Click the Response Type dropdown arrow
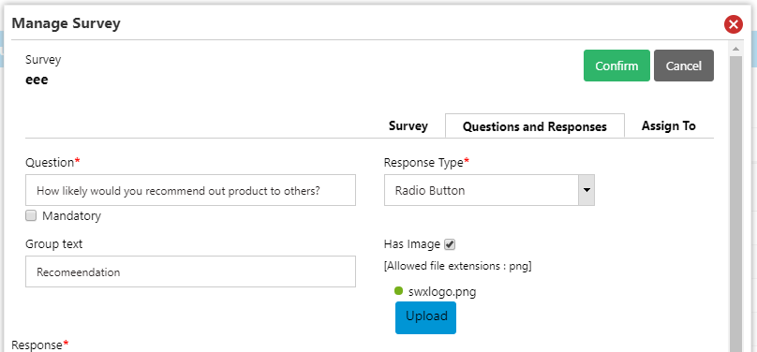The width and height of the screenshot is (757, 352). click(586, 190)
